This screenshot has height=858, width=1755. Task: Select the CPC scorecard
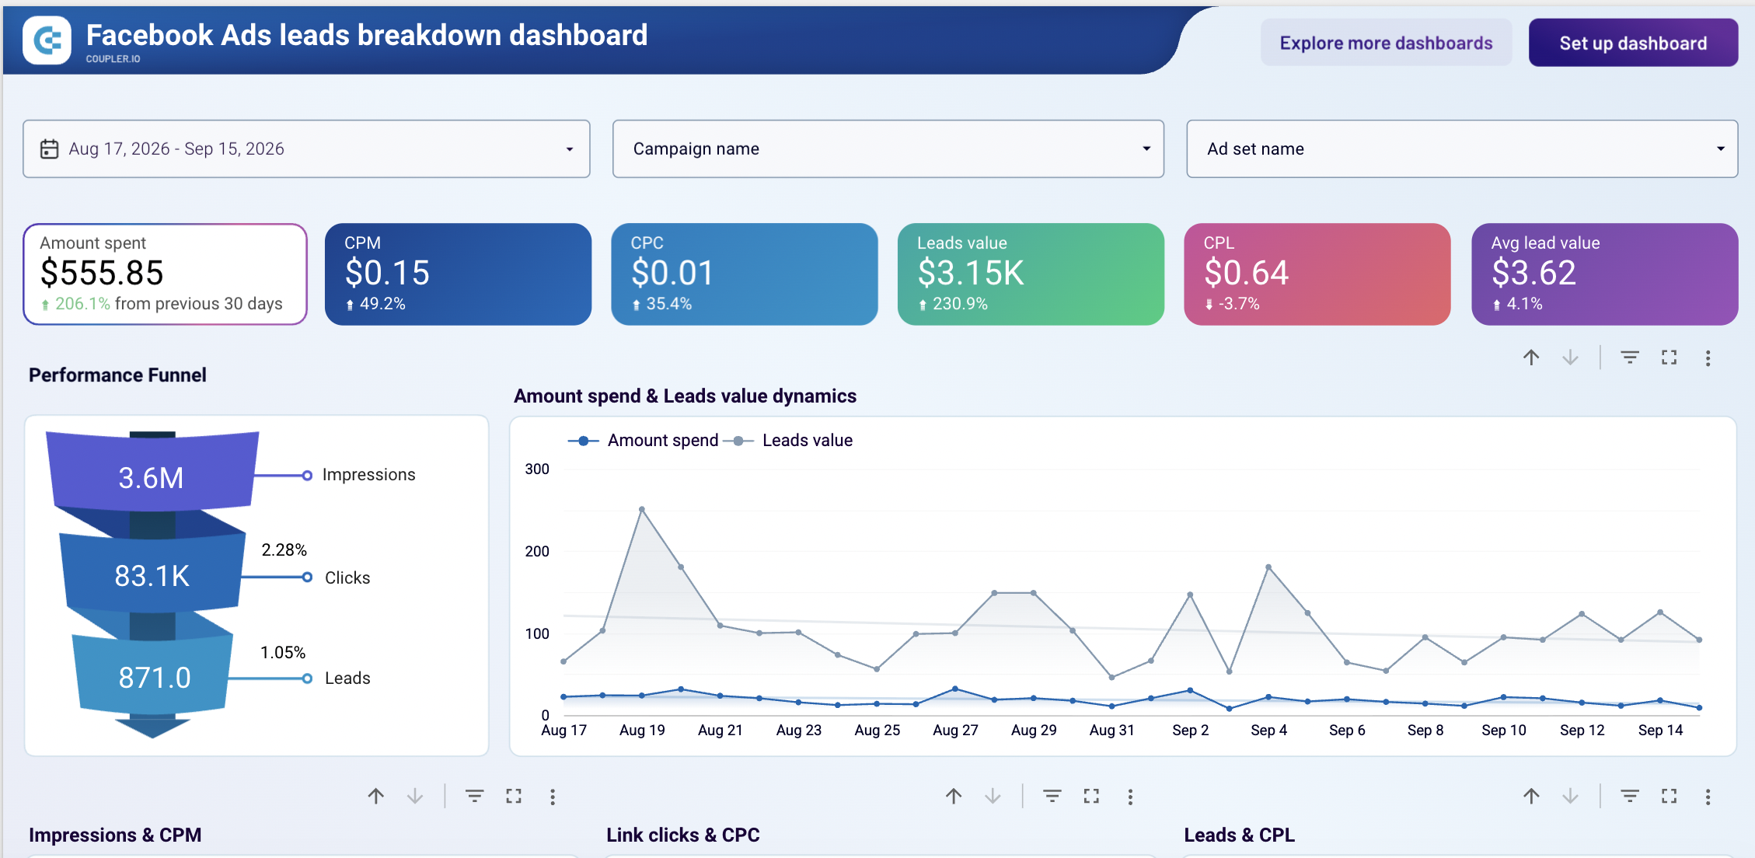(x=745, y=274)
